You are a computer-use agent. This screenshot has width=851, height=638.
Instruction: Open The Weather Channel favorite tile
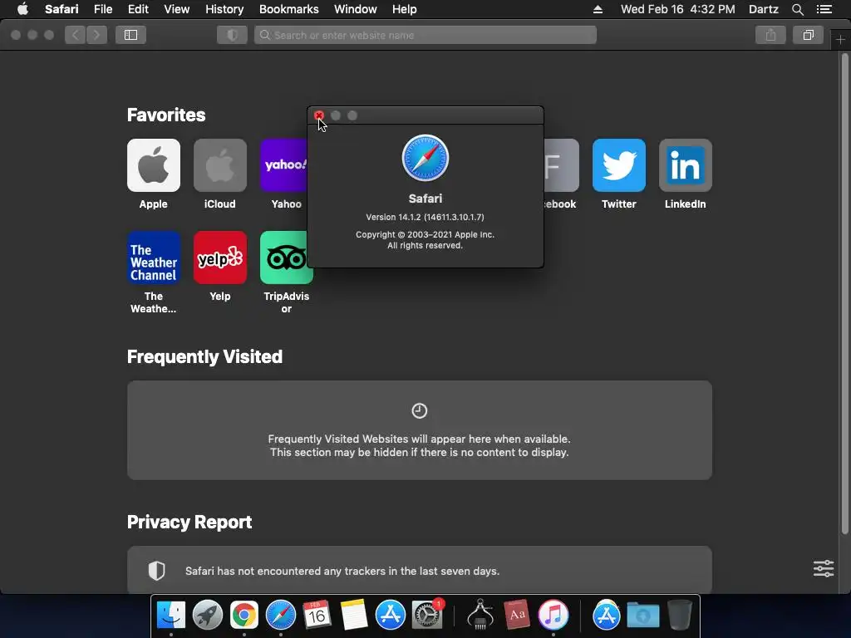(154, 258)
